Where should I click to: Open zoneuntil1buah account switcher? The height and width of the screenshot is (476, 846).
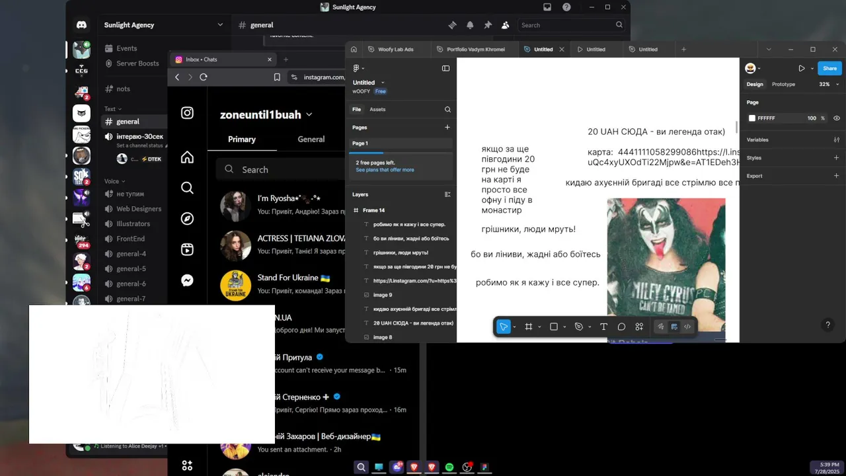click(266, 114)
